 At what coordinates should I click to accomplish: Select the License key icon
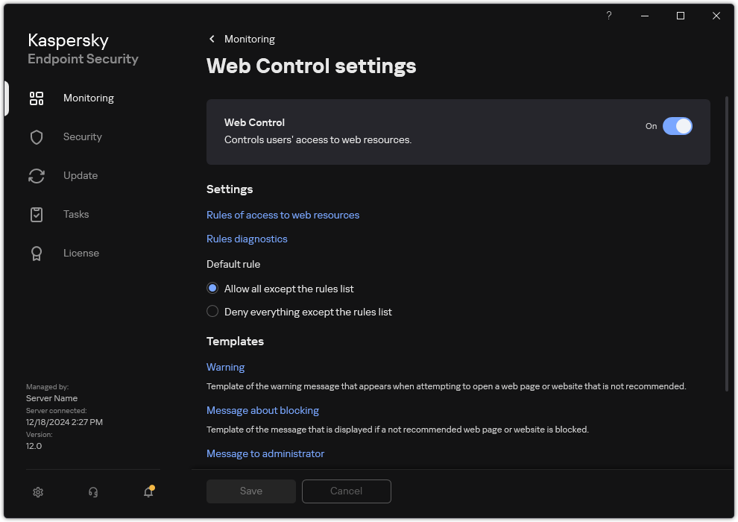37,253
